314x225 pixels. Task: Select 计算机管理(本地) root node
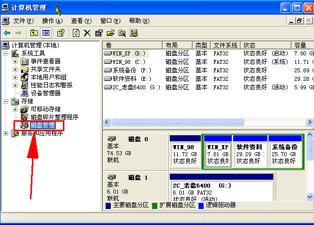35,45
